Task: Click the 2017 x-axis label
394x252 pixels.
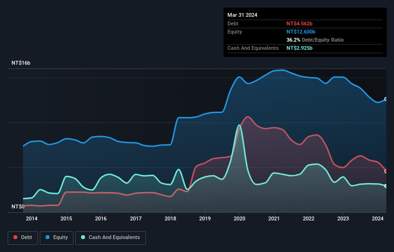Action: 136,218
